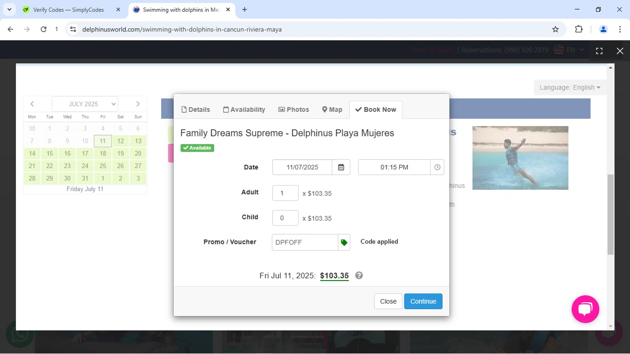
Task: Click the scrollbar down arrow
Action: pyautogui.click(x=611, y=326)
